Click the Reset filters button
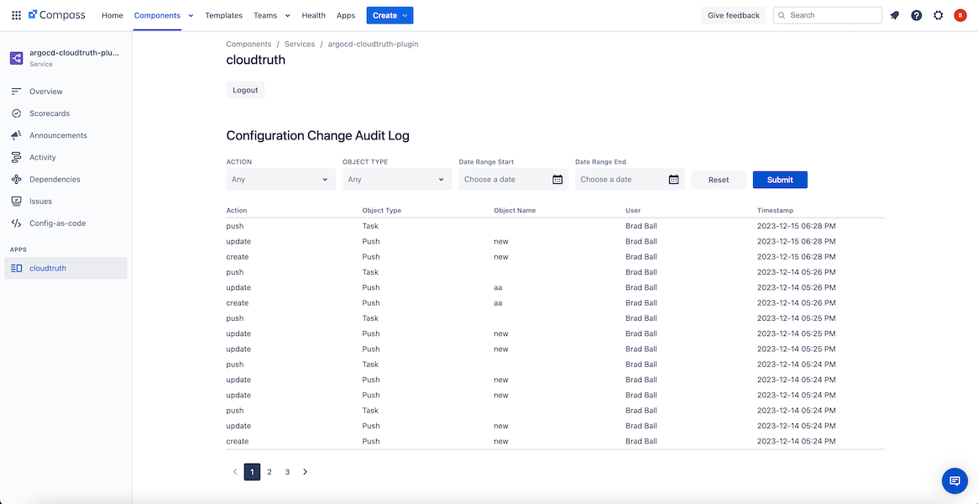This screenshot has height=504, width=978. pyautogui.click(x=719, y=180)
